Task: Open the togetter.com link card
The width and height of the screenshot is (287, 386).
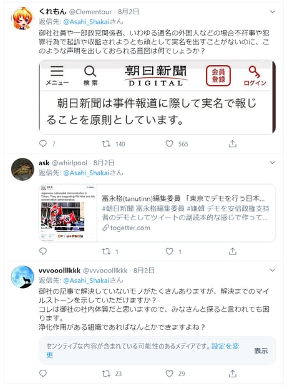Action: [x=157, y=213]
